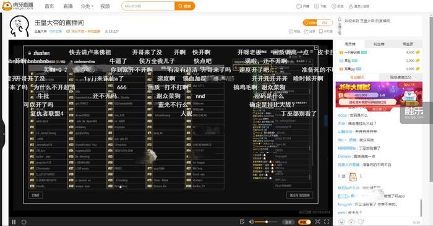
Task: Click the left edge sidebar collapse handle
Action: (x=2, y=134)
